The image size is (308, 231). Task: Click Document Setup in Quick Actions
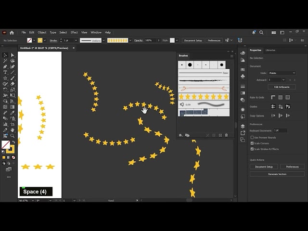point(264,167)
